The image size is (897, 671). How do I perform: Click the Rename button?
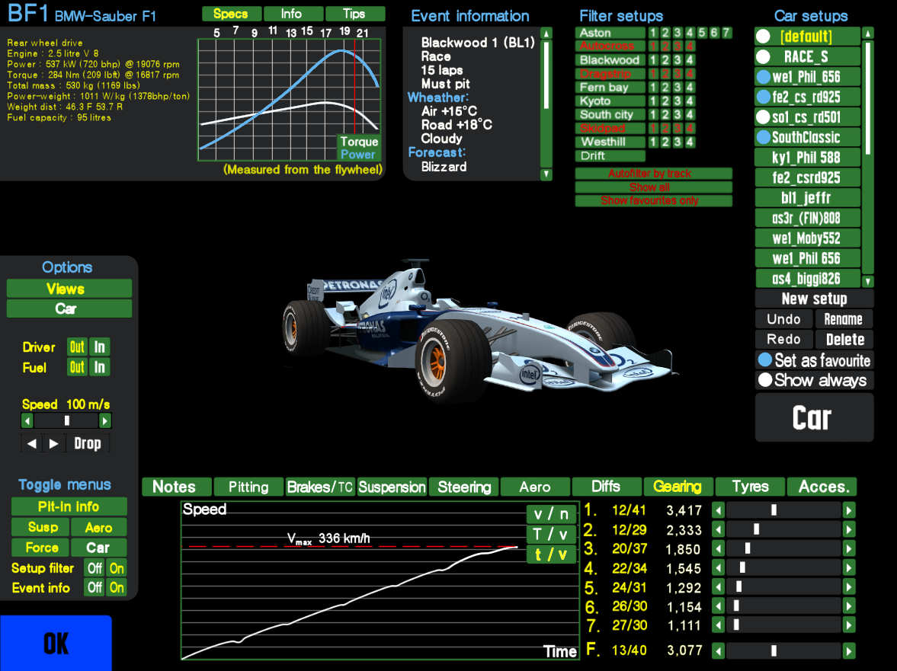coord(844,319)
